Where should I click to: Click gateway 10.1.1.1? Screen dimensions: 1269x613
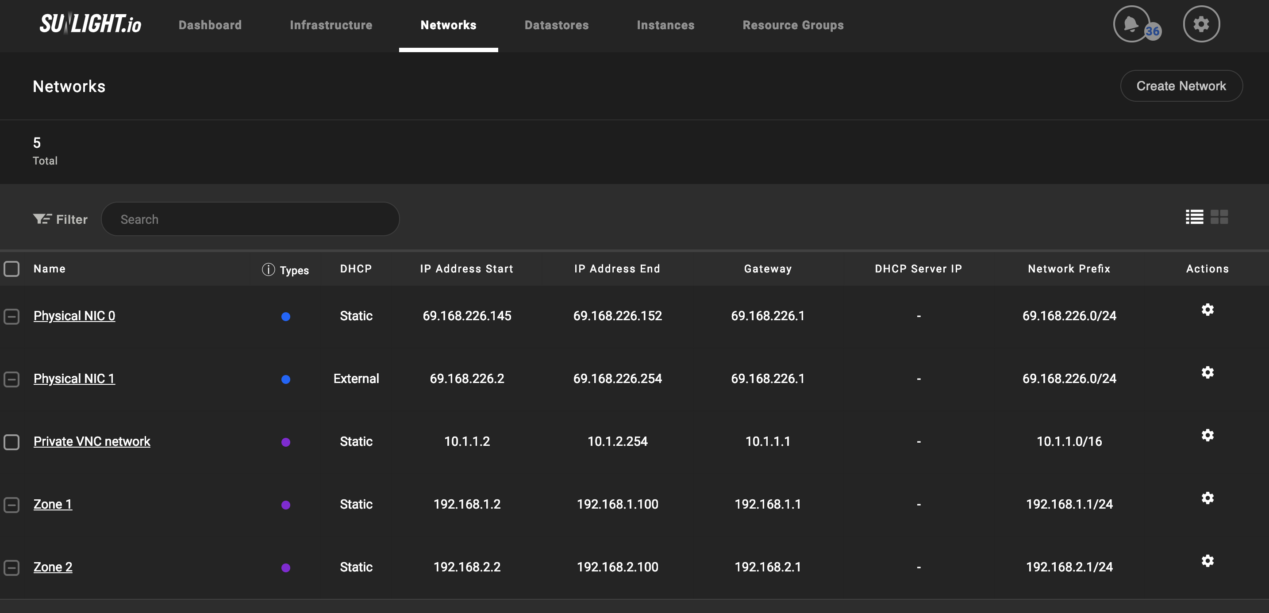point(768,441)
